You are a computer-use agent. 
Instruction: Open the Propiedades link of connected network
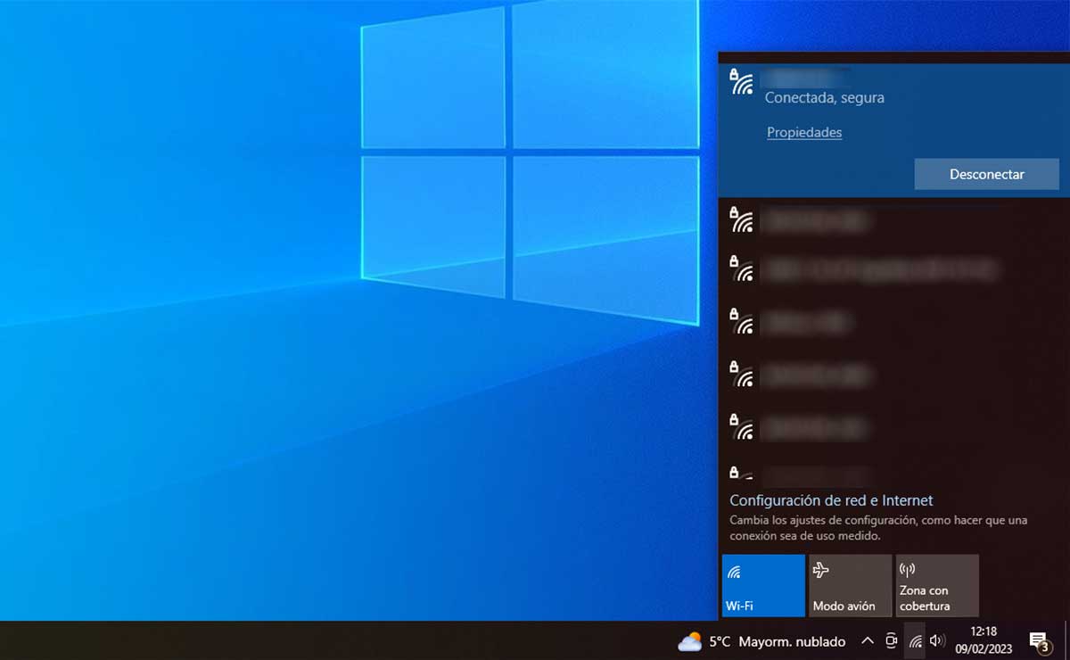803,132
